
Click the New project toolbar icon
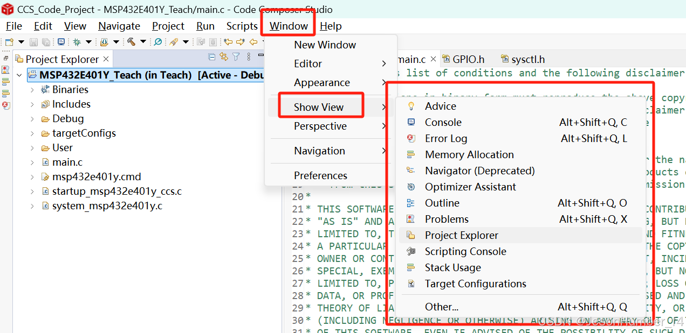(9, 41)
